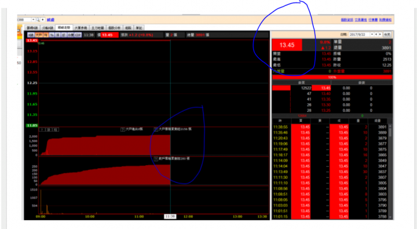Image resolution: width=417 pixels, height=229 pixels.
Task: Open the 威盛 stock name link
Action: pos(50,20)
